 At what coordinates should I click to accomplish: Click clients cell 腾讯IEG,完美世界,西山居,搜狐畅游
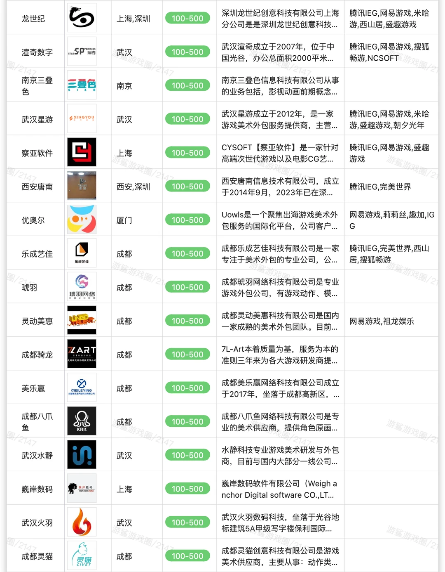389,254
